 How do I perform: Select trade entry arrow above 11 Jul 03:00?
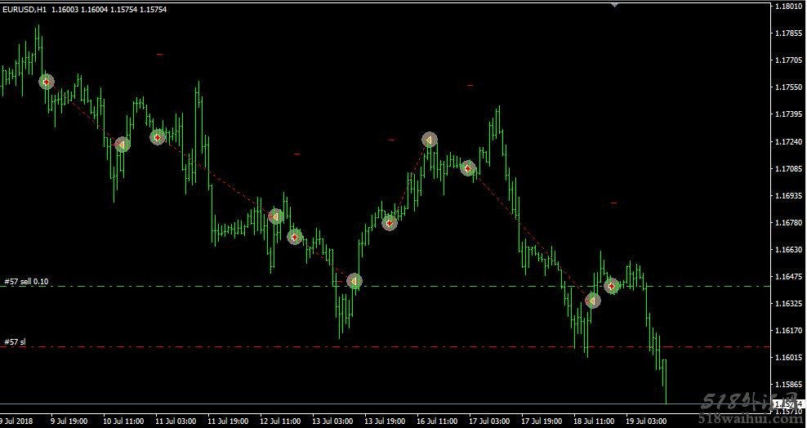158,136
